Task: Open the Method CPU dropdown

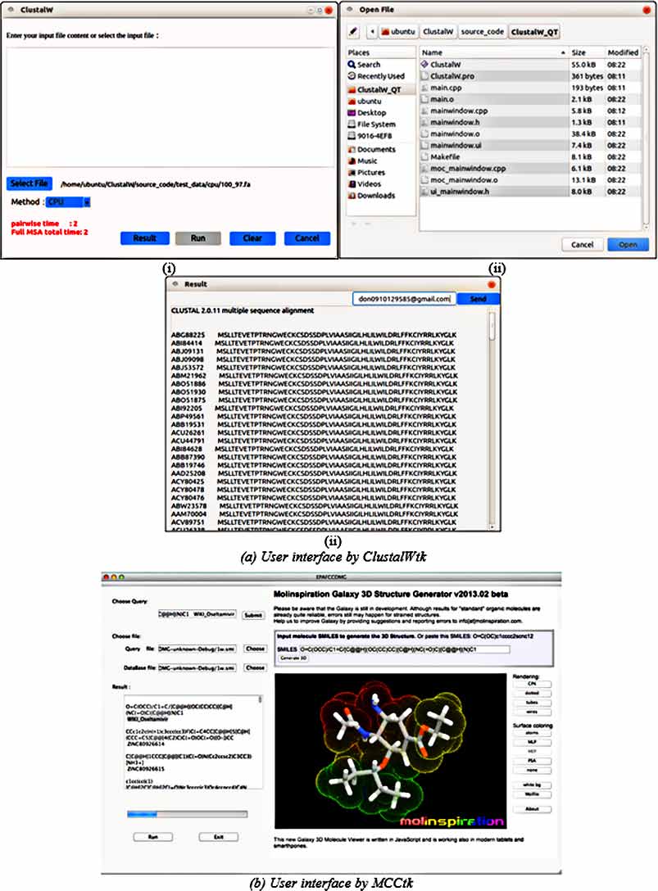Action: (x=68, y=201)
